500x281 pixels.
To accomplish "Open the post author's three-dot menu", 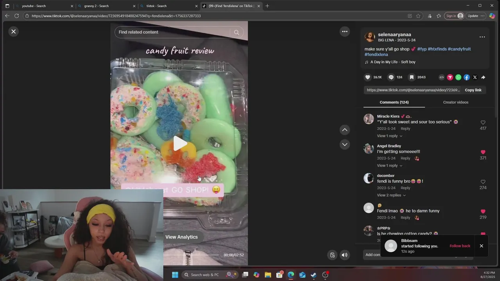I will pos(482,37).
